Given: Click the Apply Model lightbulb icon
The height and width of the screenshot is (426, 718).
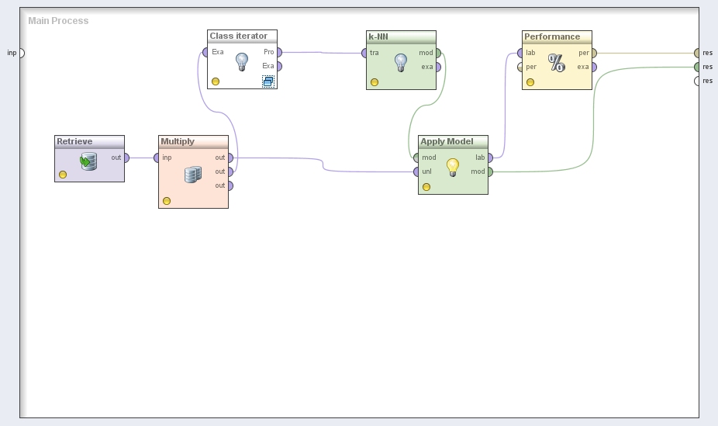Looking at the screenshot, I should 453,166.
